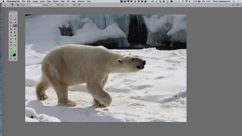Image resolution: width=242 pixels, height=136 pixels.
Task: Select the Zoom tool
Action: [x=15, y=45]
